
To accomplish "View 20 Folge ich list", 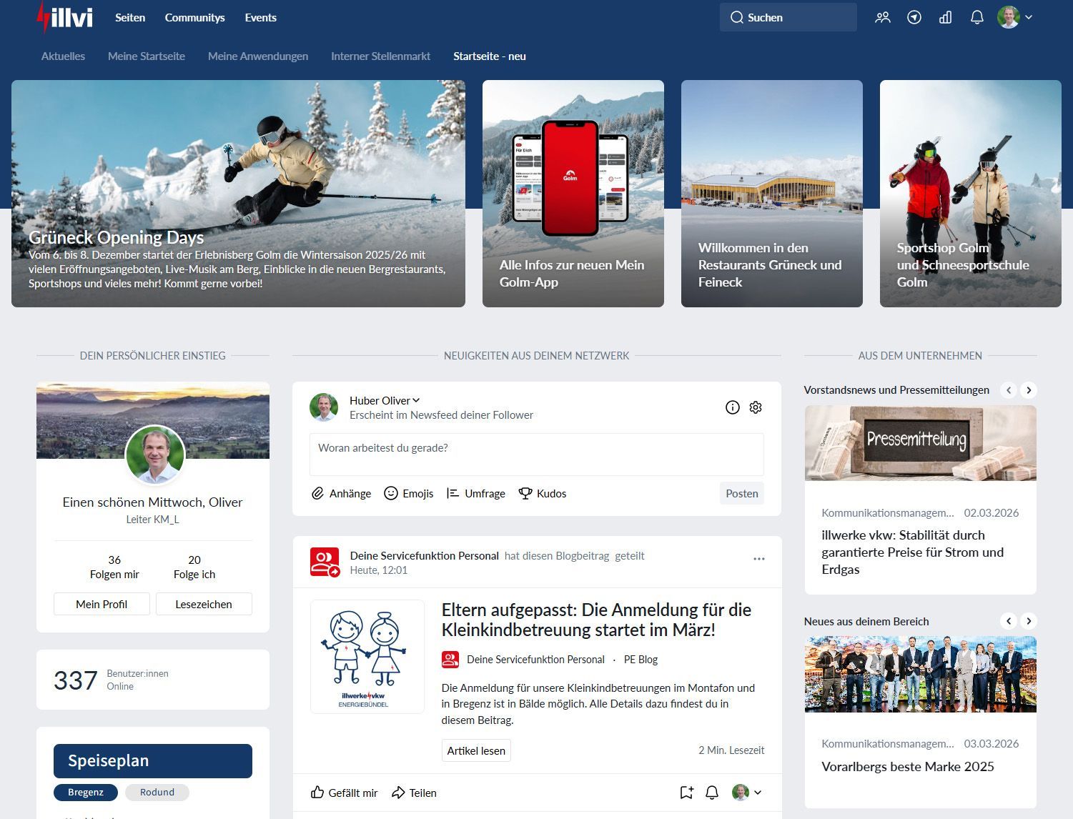I will 194,567.
